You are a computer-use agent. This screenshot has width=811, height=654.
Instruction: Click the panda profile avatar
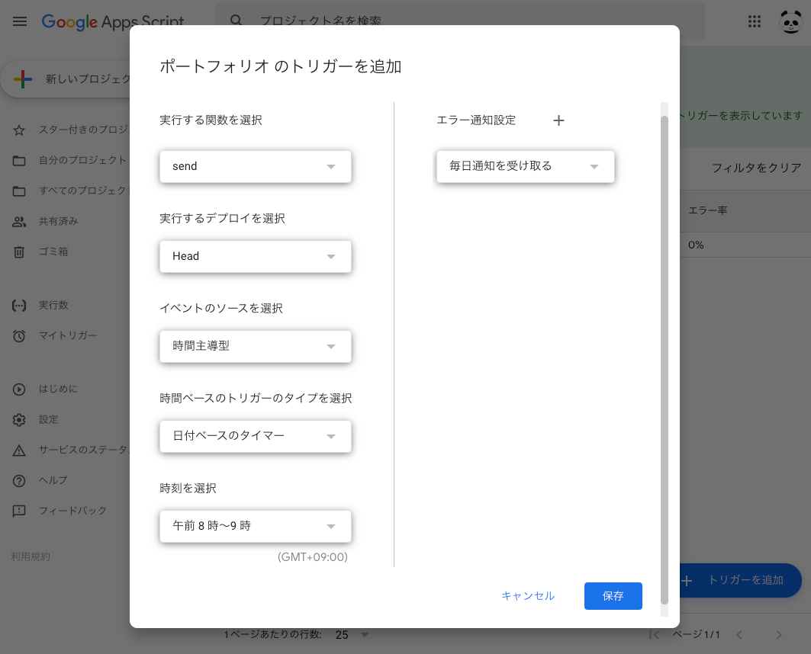point(791,21)
